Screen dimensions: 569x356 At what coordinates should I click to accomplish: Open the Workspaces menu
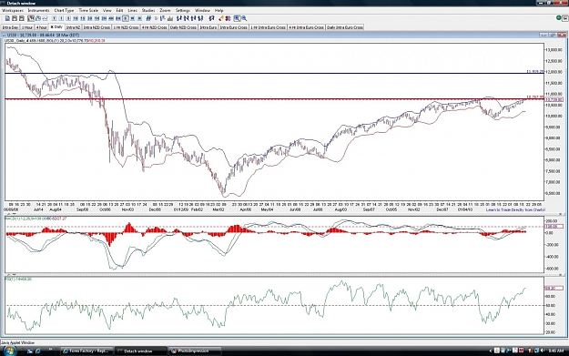tap(13, 10)
